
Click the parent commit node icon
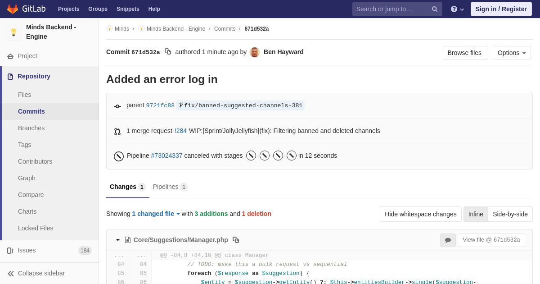tap(117, 106)
